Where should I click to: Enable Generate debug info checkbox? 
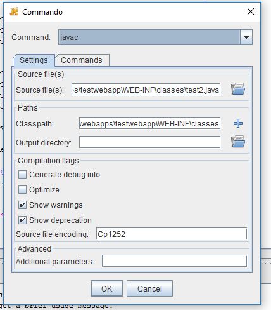pyautogui.click(x=22, y=175)
